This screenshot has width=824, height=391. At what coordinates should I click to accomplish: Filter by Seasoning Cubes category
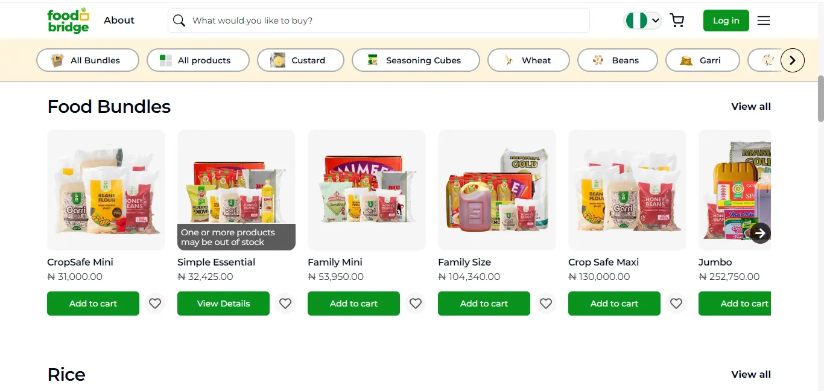416,60
